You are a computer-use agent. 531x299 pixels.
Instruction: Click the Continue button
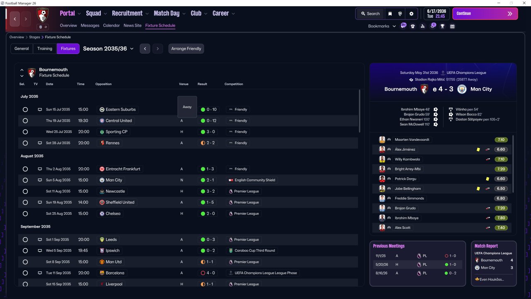point(485,14)
